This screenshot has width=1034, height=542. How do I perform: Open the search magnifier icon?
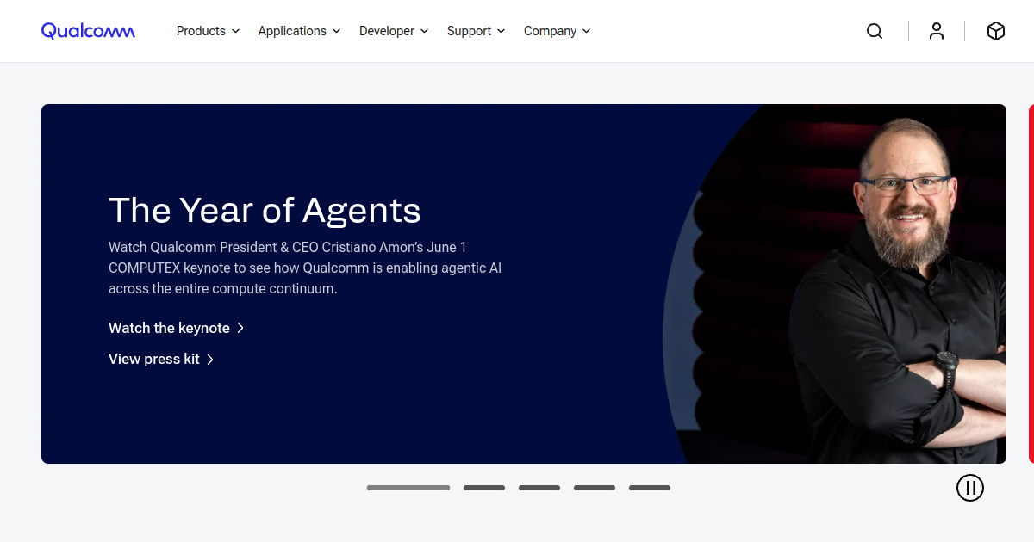point(875,31)
